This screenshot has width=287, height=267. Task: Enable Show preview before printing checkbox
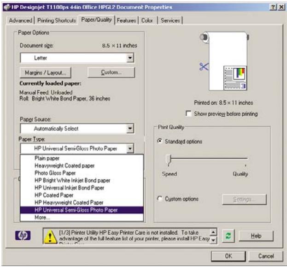188,113
